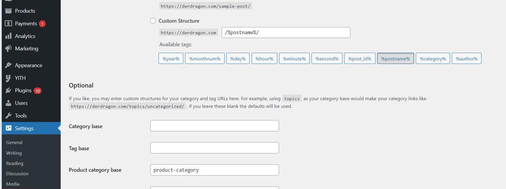This screenshot has width=506, height=189.
Task: Open Analytics bar chart icon
Action: [x=9, y=36]
